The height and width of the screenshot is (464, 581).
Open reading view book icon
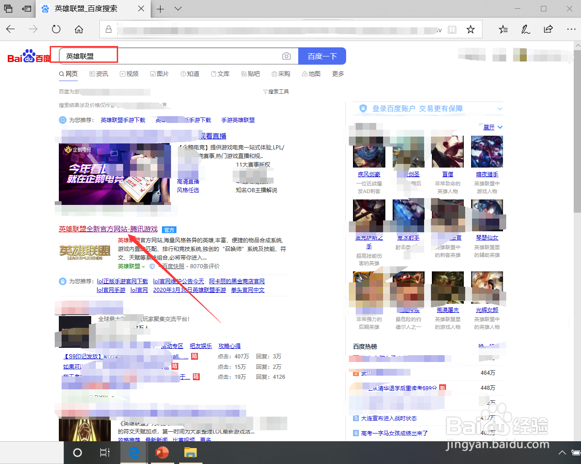point(452,30)
